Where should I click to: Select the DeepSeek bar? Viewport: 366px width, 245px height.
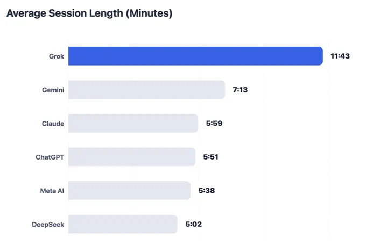(123, 224)
